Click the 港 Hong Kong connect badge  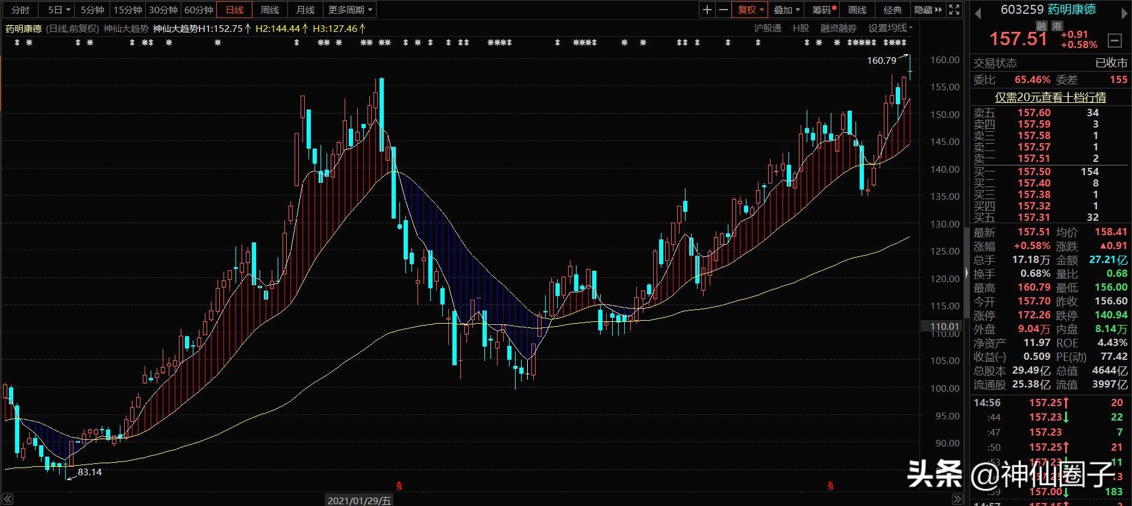1057,26
